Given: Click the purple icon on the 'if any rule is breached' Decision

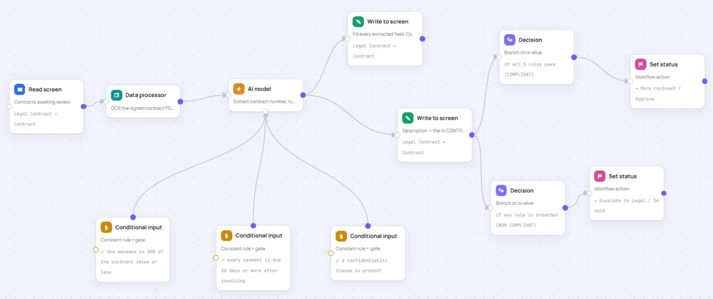Looking at the screenshot, I should (x=501, y=191).
